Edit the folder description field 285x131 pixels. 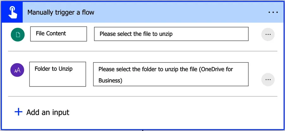[x=170, y=74]
